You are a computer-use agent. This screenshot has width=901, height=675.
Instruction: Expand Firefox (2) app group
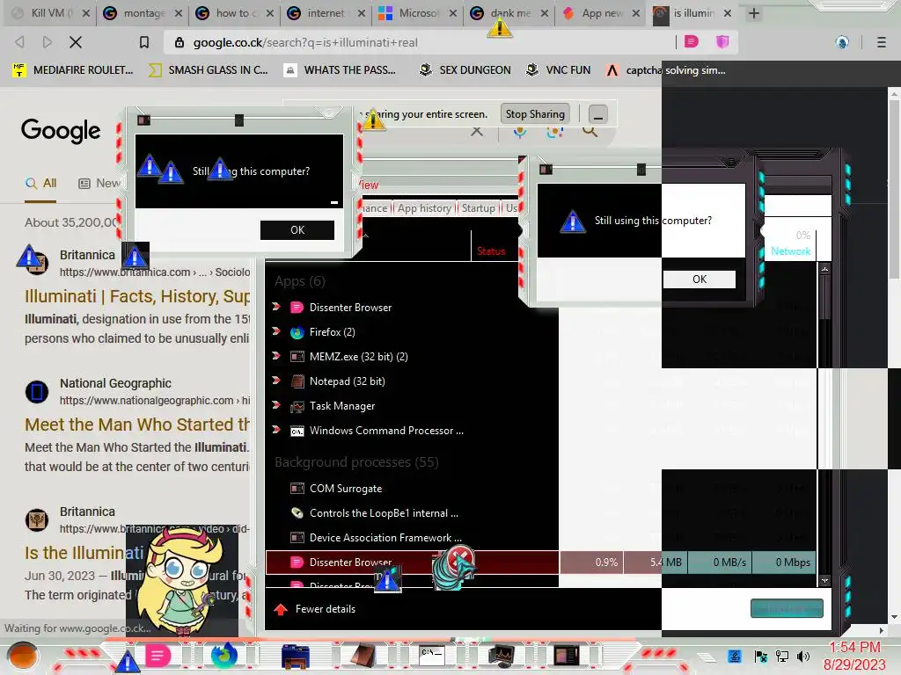276,331
